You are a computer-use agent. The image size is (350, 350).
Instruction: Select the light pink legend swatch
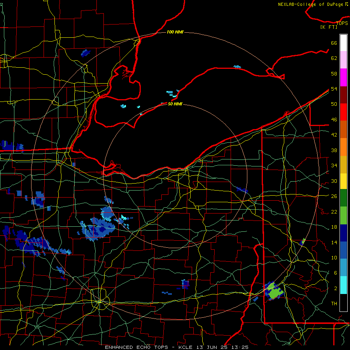click(343, 60)
